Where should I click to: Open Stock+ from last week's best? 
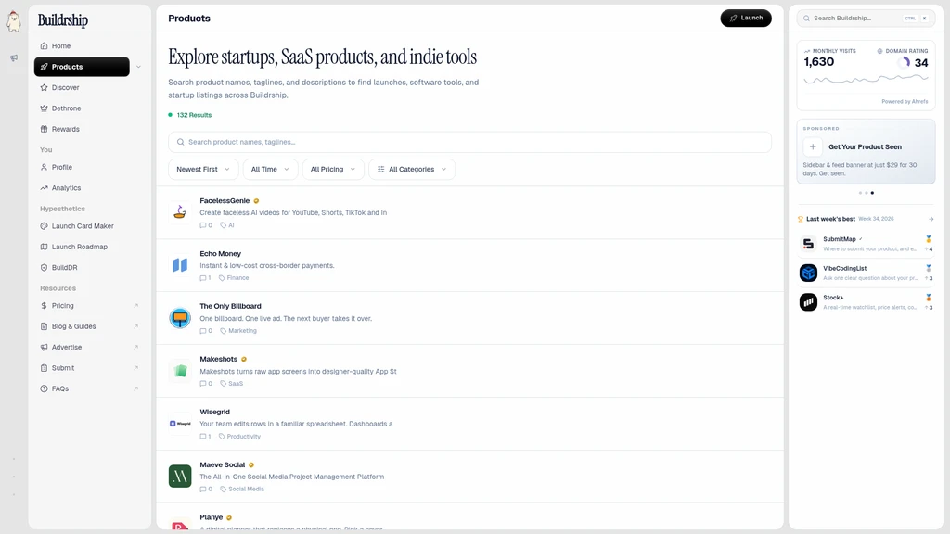866,302
